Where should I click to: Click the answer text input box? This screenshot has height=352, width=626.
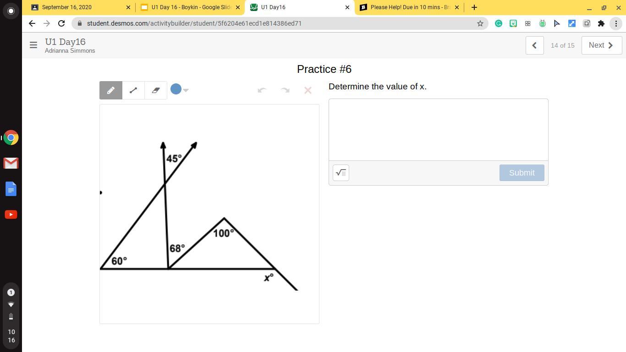(438, 130)
